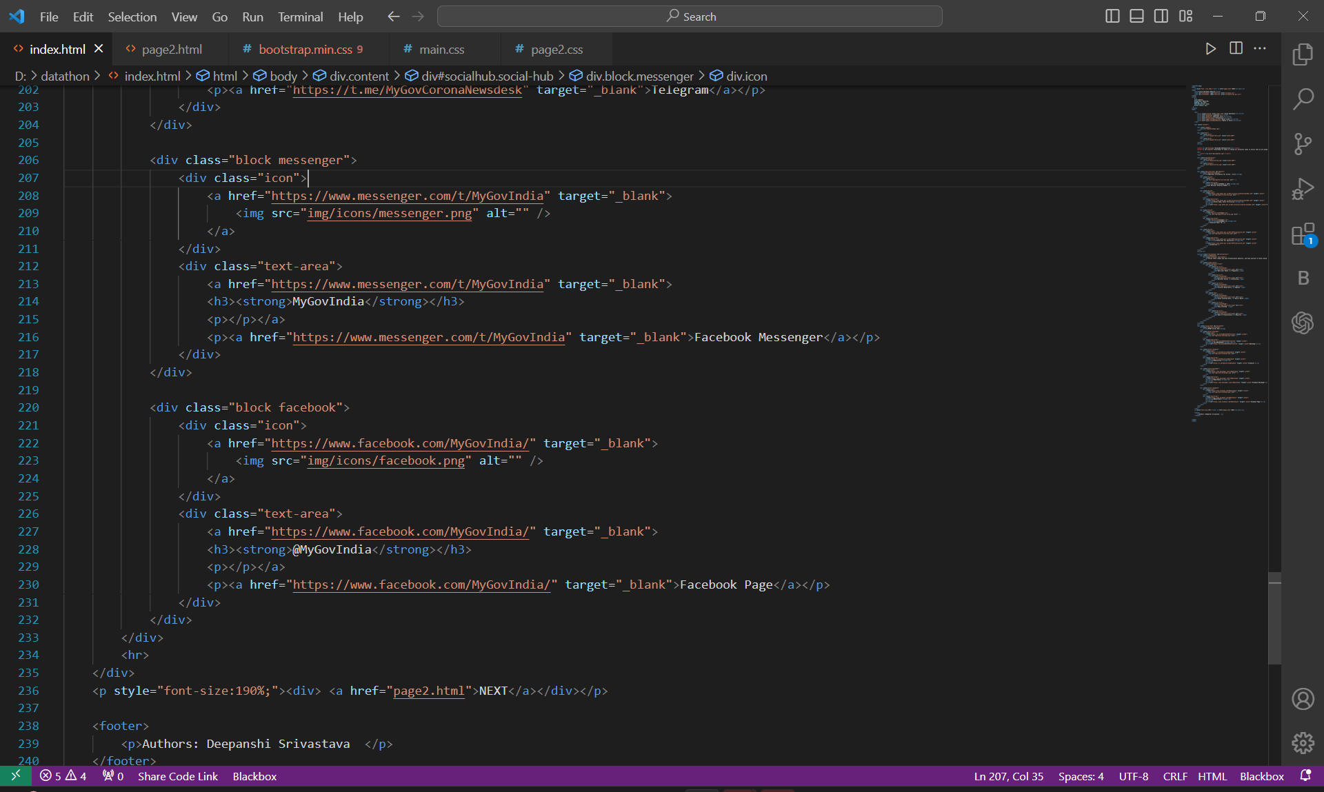The image size is (1324, 792).
Task: Click the vertical scrollbar thumb
Action: (x=1274, y=618)
